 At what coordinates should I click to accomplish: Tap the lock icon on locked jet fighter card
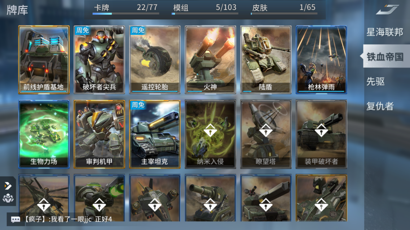[155, 204]
